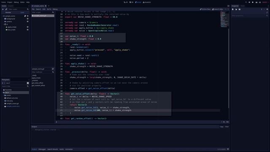Open script attached to sample_scene node
The width and height of the screenshot is (270, 152).
point(25,16)
